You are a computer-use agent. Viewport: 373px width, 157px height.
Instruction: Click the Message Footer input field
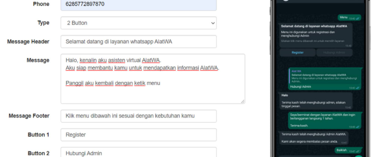tap(138, 116)
